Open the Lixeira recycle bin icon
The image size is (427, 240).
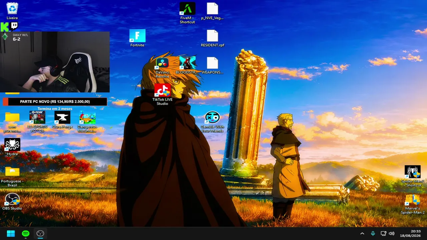click(x=12, y=11)
